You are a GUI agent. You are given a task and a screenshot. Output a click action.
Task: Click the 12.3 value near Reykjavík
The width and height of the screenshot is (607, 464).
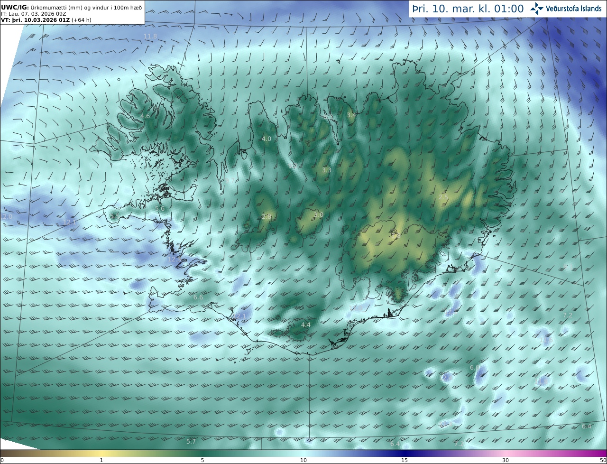click(x=174, y=259)
